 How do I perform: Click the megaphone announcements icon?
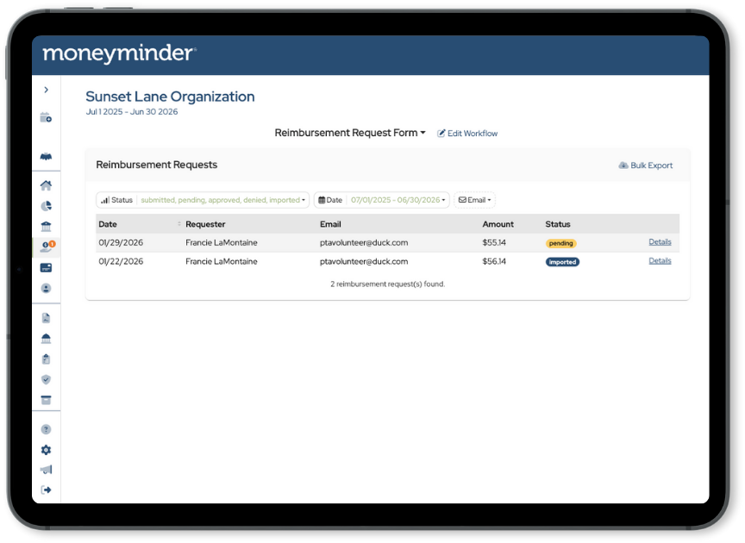pos(46,470)
